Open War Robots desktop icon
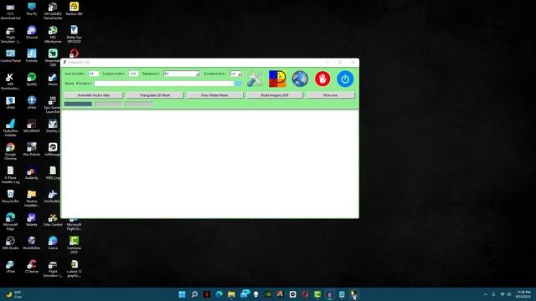Image resolution: width=536 pixels, height=301 pixels. click(32, 150)
